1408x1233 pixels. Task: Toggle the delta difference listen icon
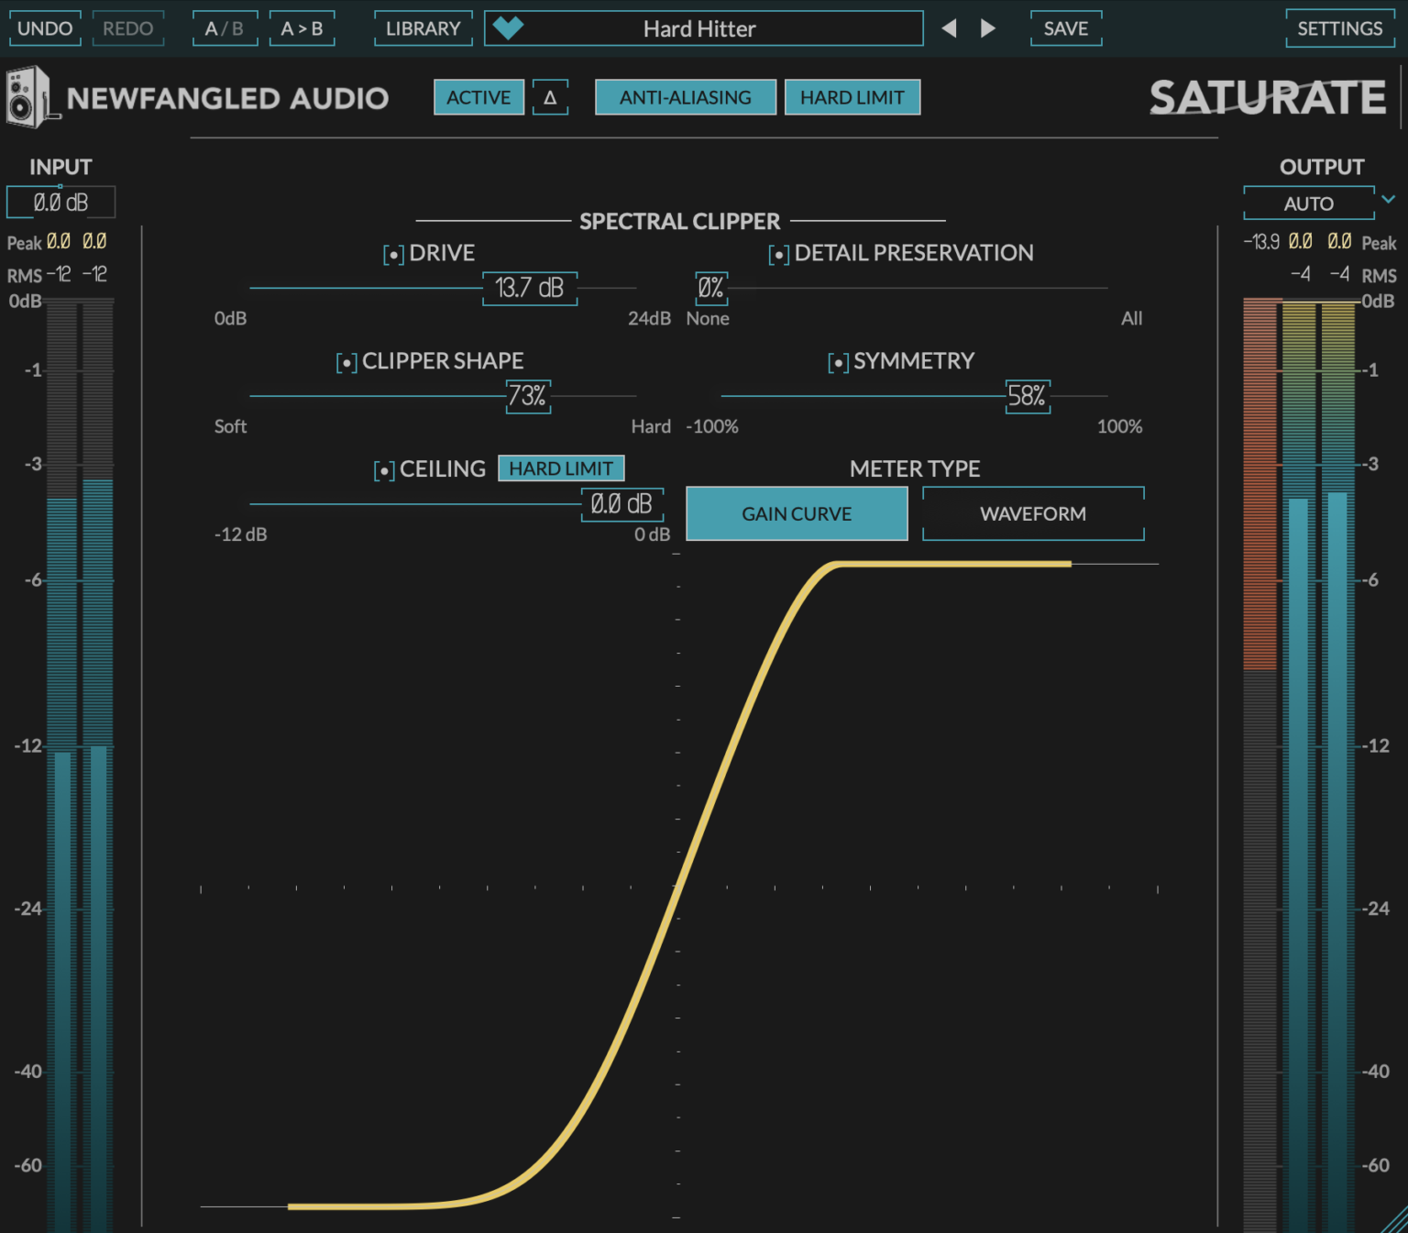550,97
